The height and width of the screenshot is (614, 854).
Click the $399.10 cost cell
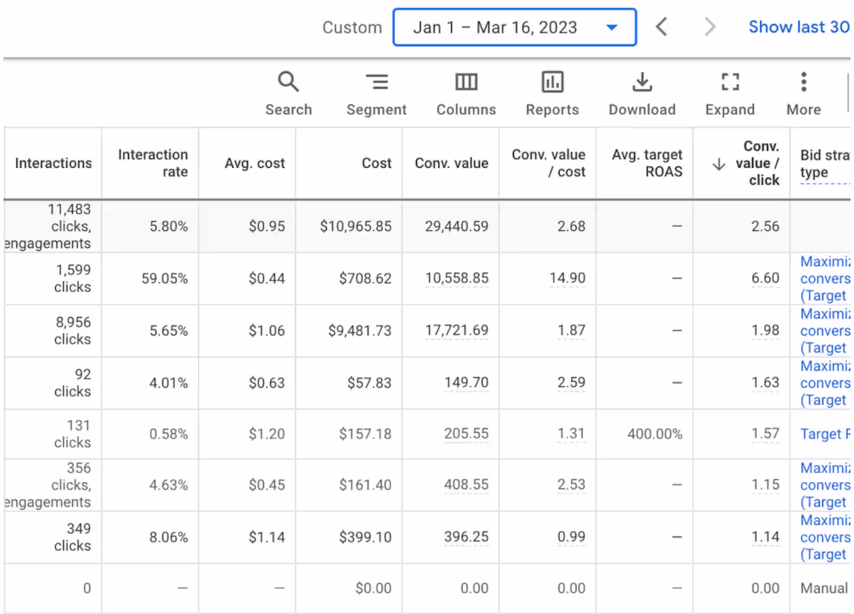click(x=365, y=537)
